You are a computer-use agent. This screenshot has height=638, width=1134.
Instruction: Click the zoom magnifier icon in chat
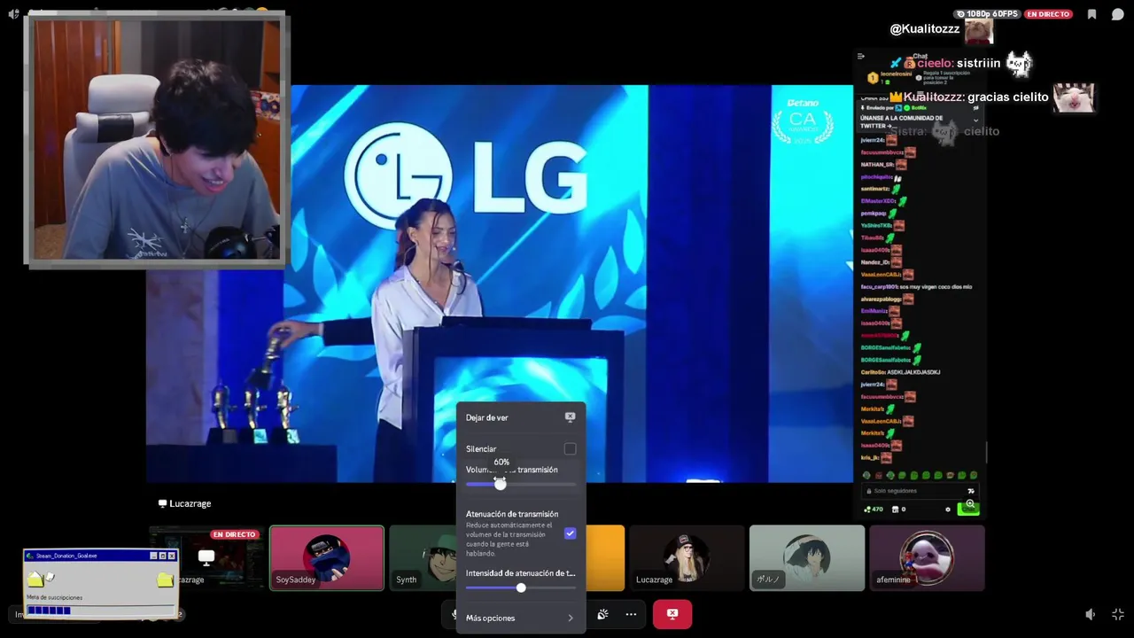(970, 503)
